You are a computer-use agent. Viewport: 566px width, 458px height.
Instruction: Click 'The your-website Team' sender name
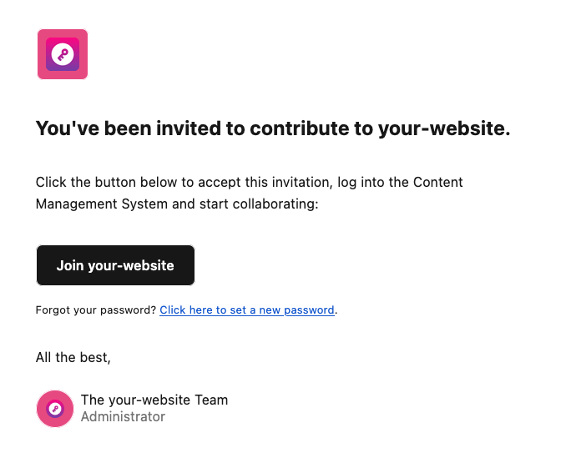click(154, 400)
